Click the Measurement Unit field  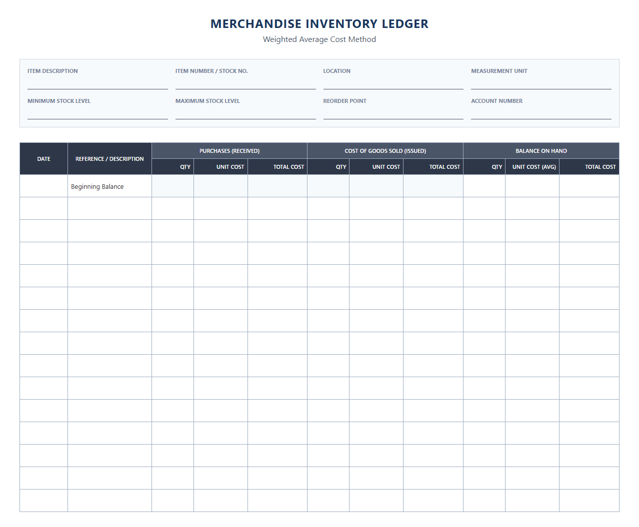tap(541, 83)
